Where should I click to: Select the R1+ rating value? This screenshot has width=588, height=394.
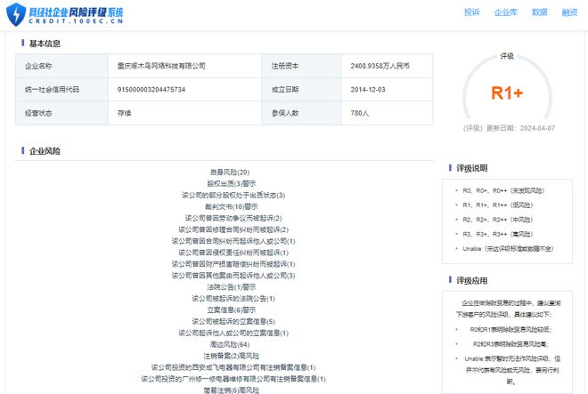(507, 92)
